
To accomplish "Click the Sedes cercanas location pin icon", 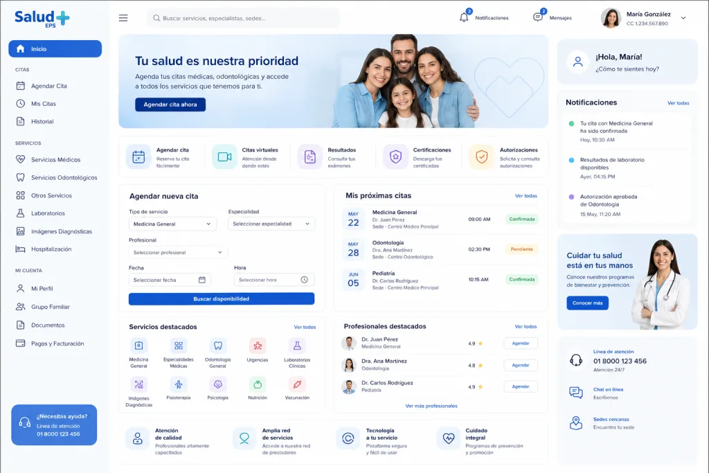I will coord(576,423).
